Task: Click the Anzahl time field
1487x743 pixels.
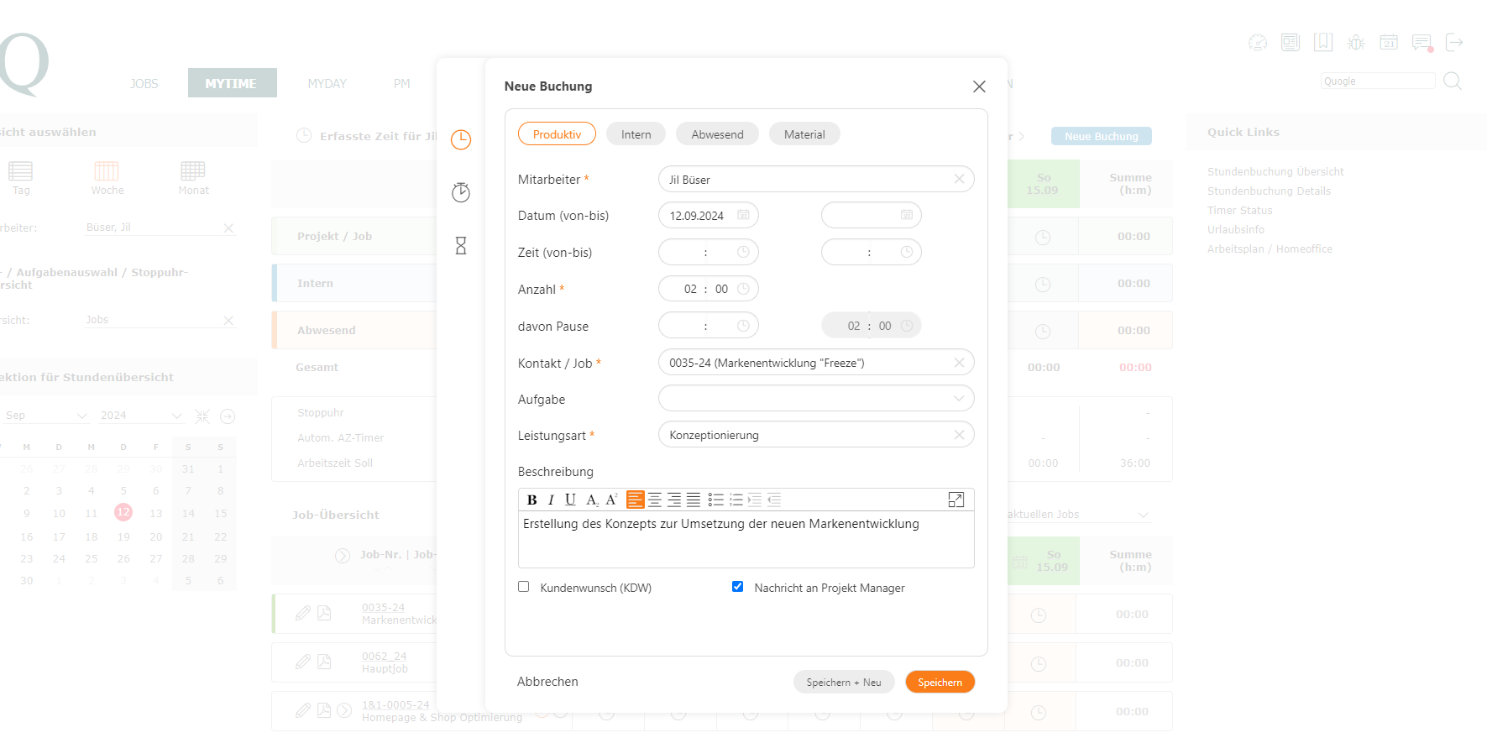Action: [708, 289]
